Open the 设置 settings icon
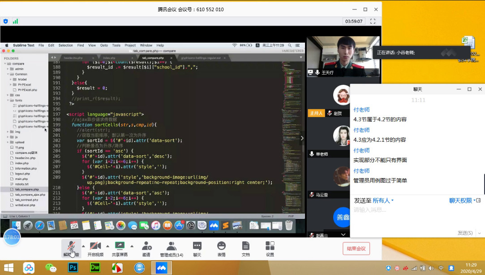Viewport: 485px width, 275px height. click(x=270, y=246)
